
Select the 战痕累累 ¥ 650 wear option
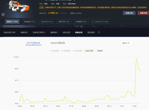81,22
